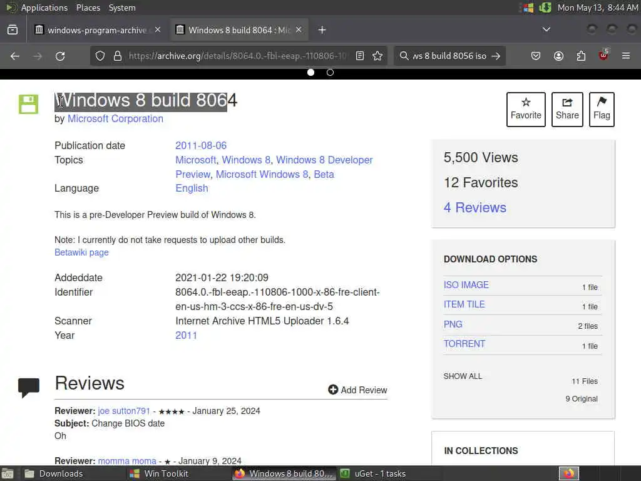641x481 pixels.
Task: Open the System menu
Action: click(122, 8)
